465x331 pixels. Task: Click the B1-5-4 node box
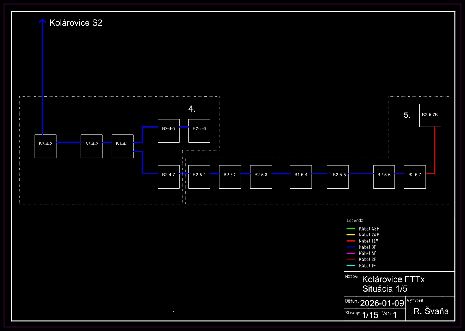[x=301, y=177]
